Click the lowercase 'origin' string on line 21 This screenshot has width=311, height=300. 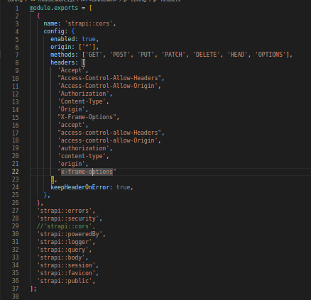[71, 164]
